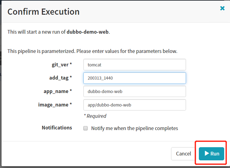Click the '* Required' hint text

coord(95,116)
